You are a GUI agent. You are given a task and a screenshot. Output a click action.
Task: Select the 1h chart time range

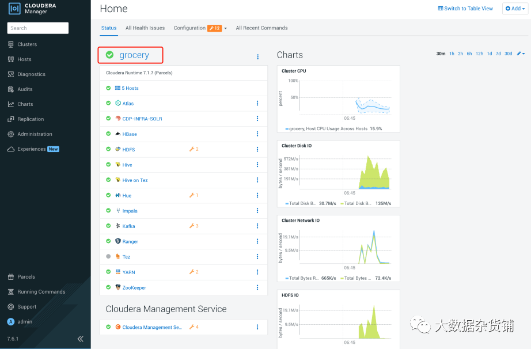[x=452, y=54]
